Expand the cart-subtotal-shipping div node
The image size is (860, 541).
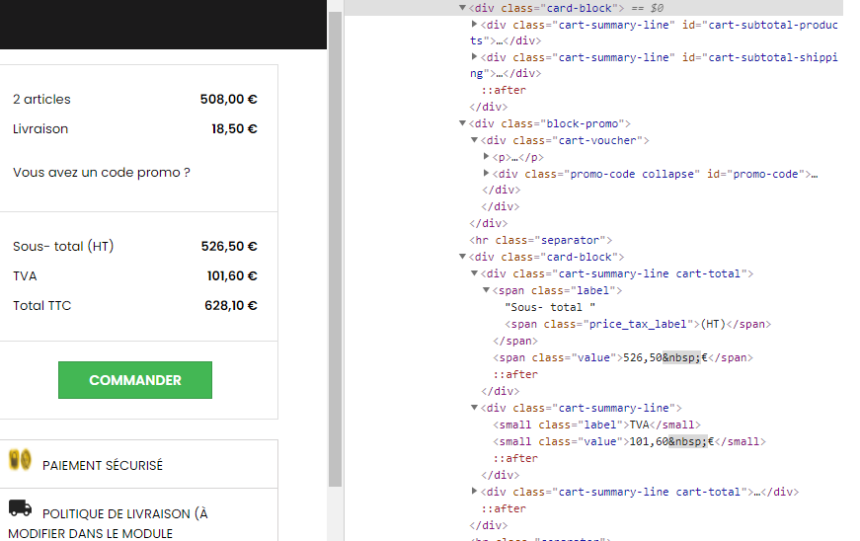(x=474, y=56)
